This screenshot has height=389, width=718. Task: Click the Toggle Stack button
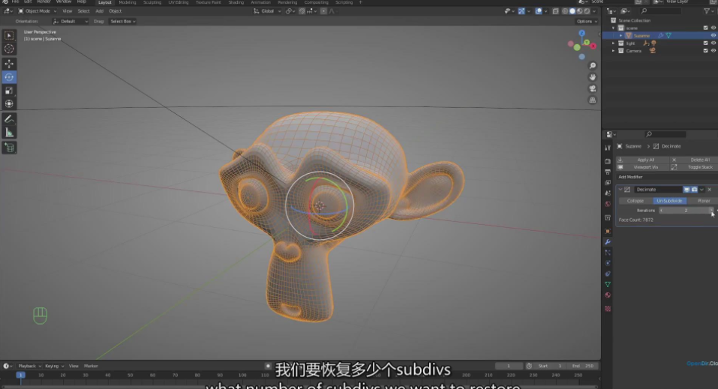(x=695, y=167)
